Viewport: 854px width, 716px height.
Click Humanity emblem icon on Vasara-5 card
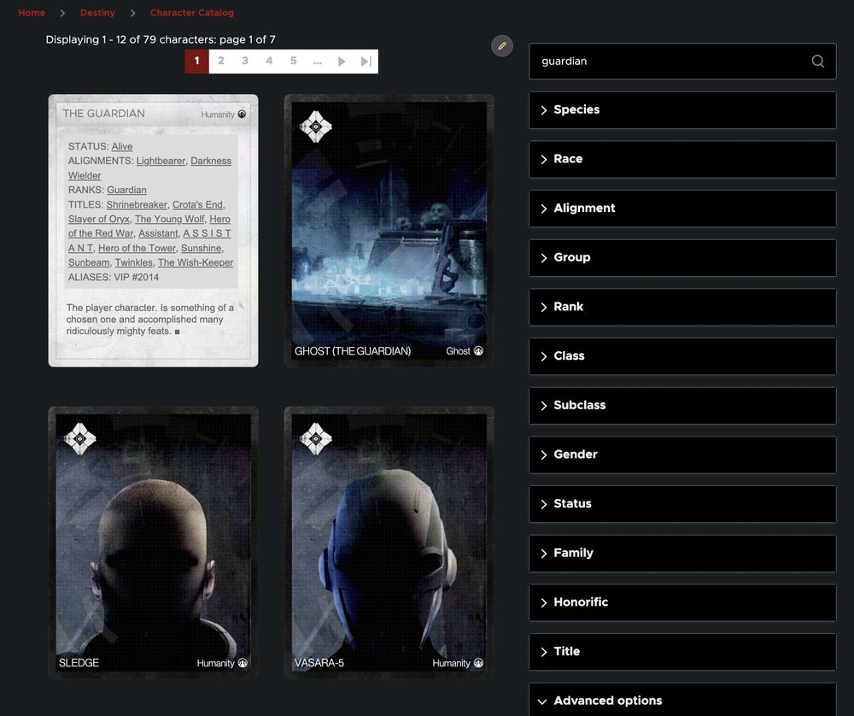coord(478,663)
